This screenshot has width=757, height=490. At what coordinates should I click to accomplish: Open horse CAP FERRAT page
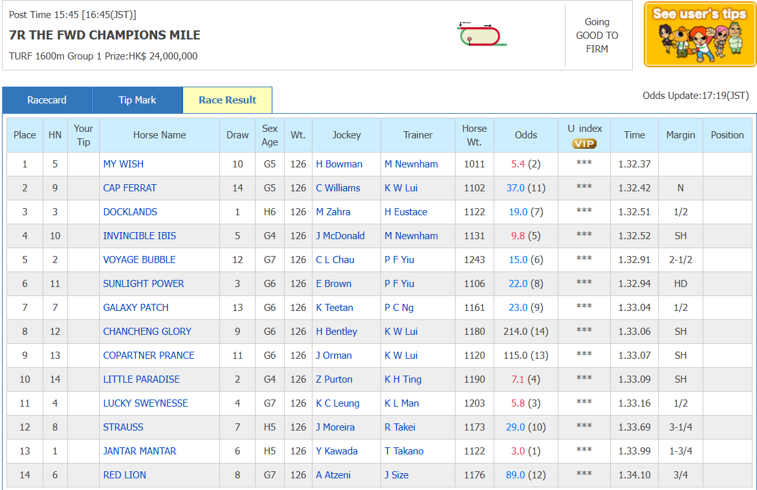130,188
